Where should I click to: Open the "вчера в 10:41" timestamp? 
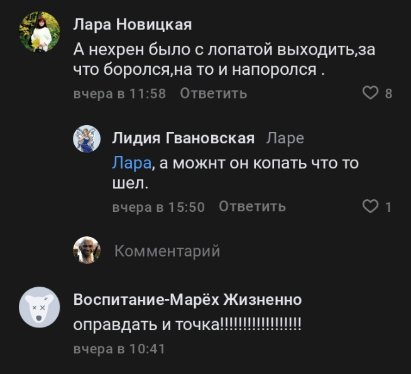click(119, 348)
